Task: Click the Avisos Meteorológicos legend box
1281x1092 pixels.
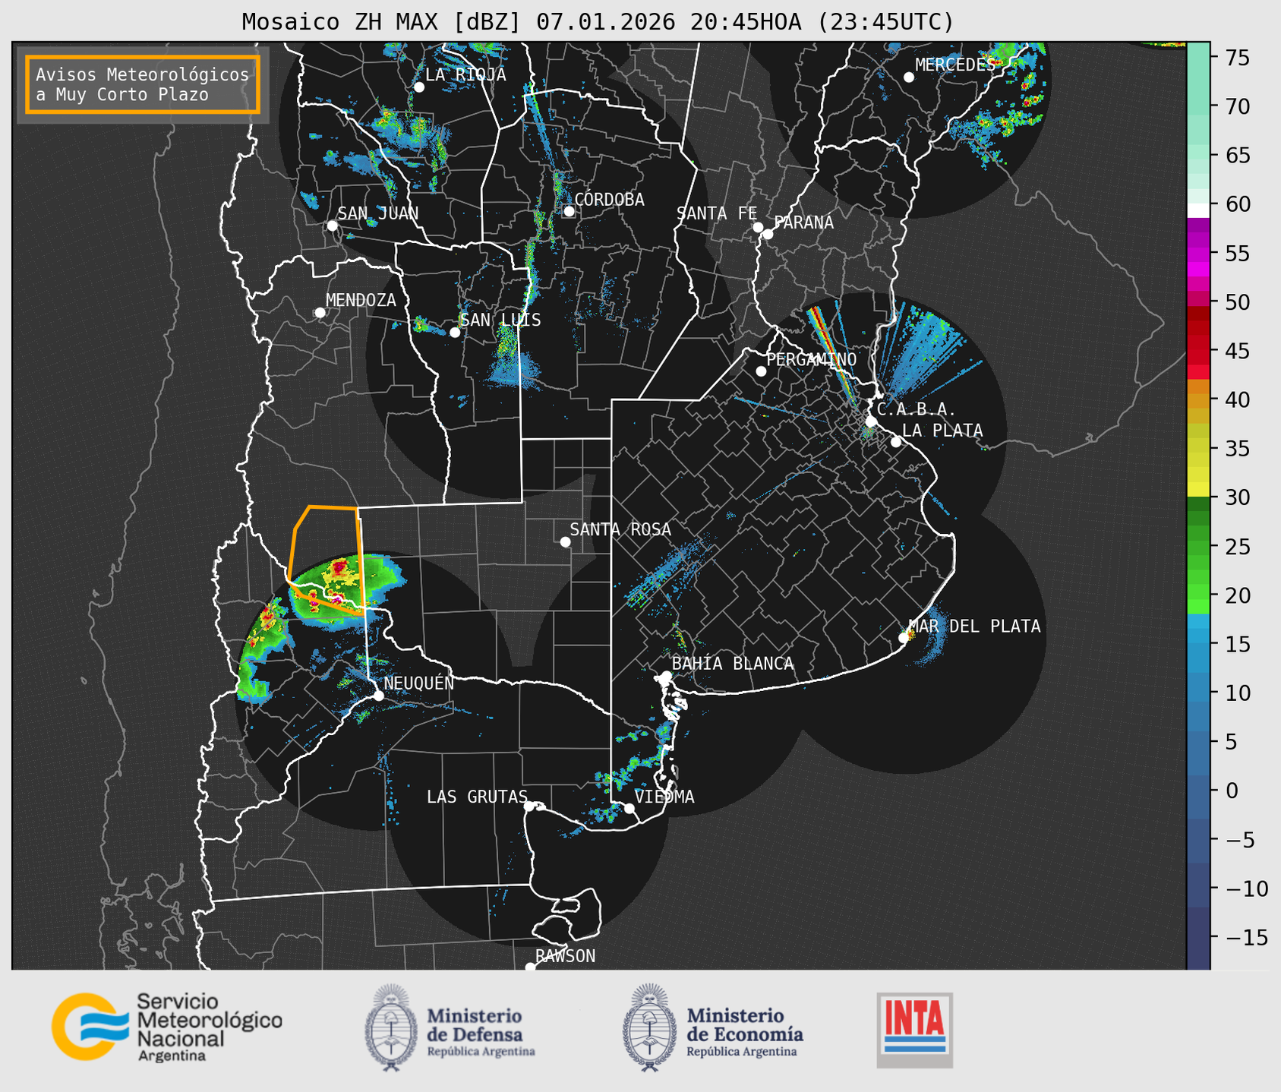Action: [x=143, y=84]
